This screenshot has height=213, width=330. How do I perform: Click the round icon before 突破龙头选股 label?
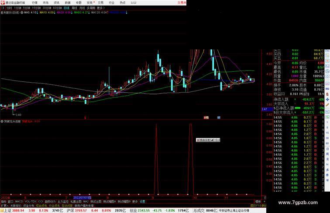(2, 122)
